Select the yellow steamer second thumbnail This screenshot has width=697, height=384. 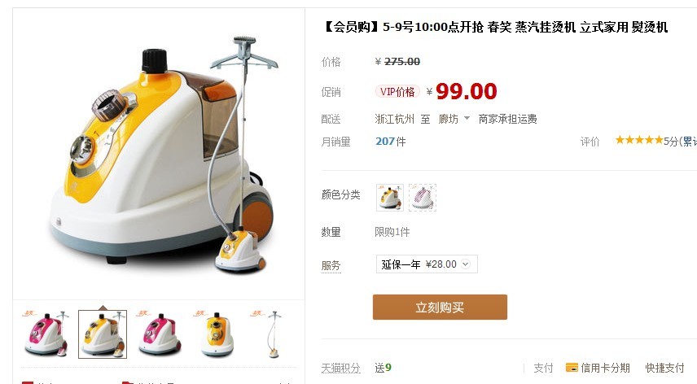point(103,334)
